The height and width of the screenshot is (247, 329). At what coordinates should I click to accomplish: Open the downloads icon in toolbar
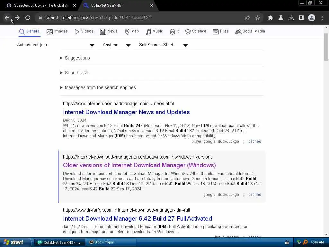(x=291, y=18)
